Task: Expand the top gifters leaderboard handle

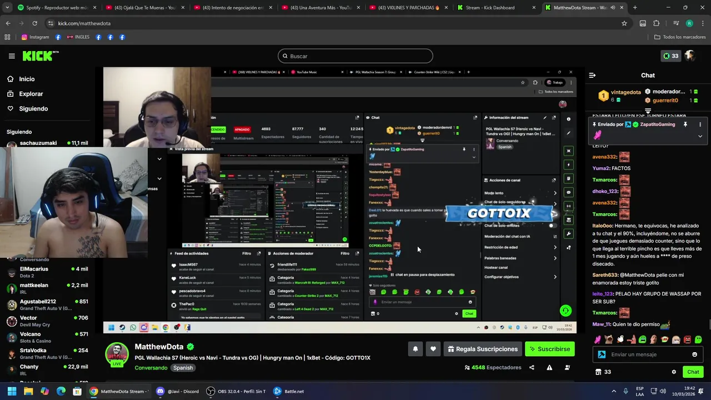Action: click(x=648, y=111)
